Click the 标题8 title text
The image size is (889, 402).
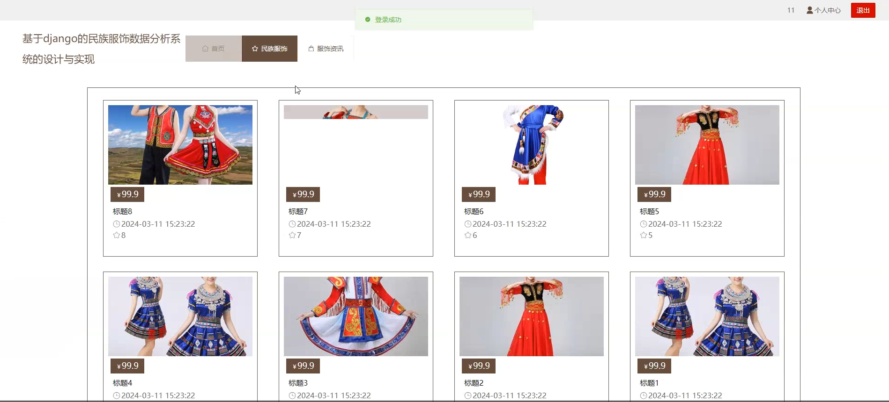click(x=122, y=212)
